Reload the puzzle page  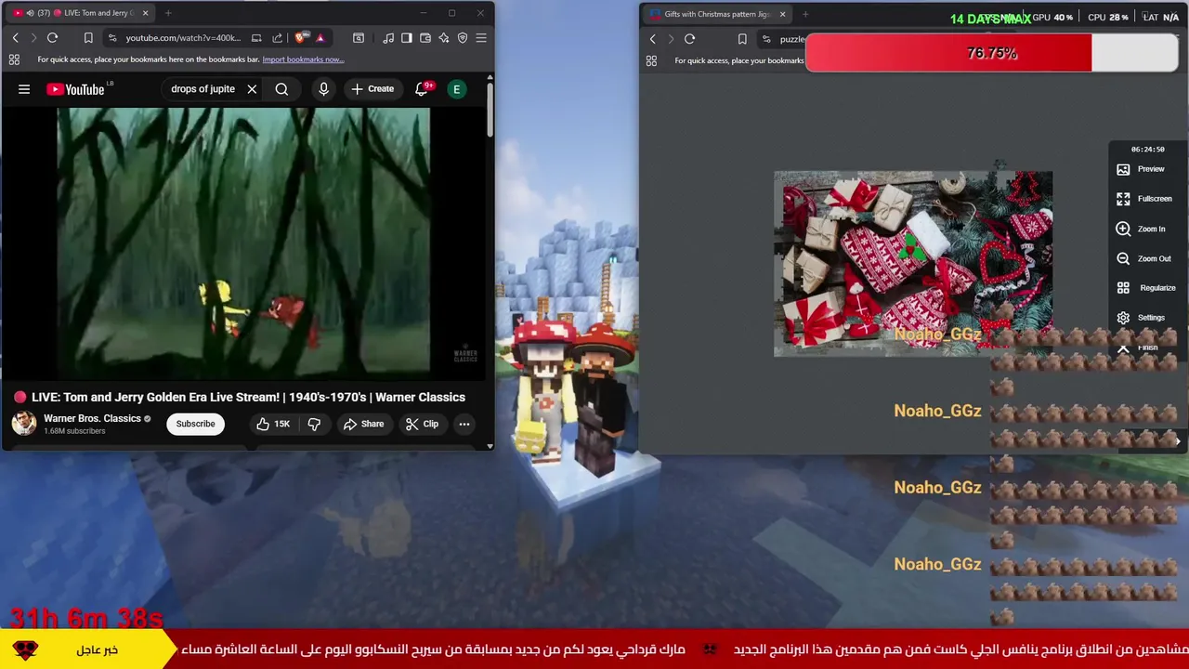[x=689, y=39]
